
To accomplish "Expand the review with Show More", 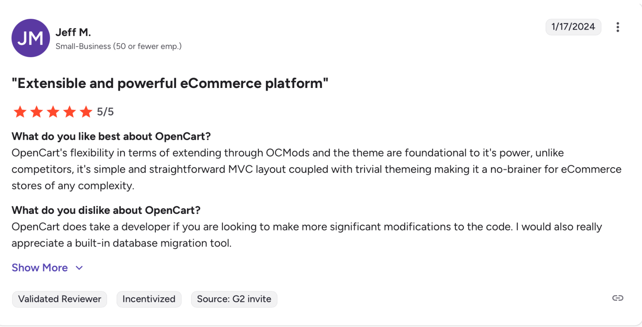I will pyautogui.click(x=40, y=268).
